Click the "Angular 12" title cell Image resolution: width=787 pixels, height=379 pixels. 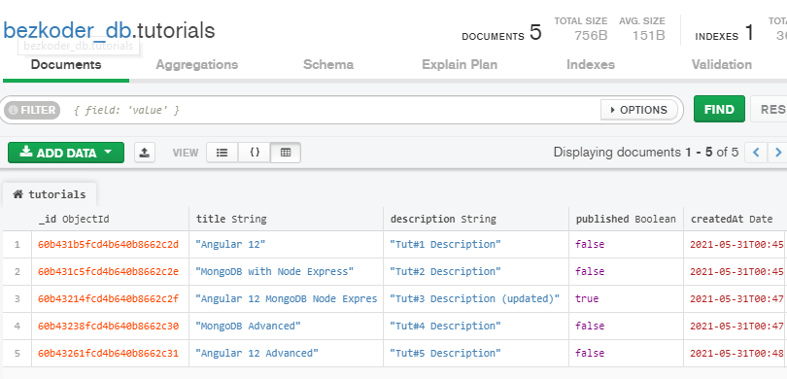(x=286, y=245)
